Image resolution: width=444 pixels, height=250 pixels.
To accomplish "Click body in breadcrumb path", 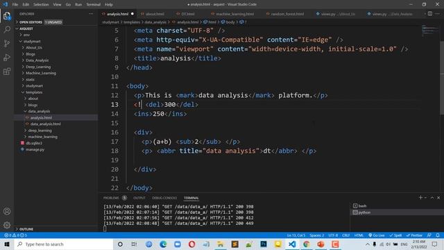I will (230, 22).
